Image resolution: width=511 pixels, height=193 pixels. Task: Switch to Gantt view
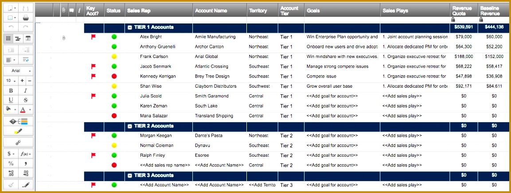point(18,39)
